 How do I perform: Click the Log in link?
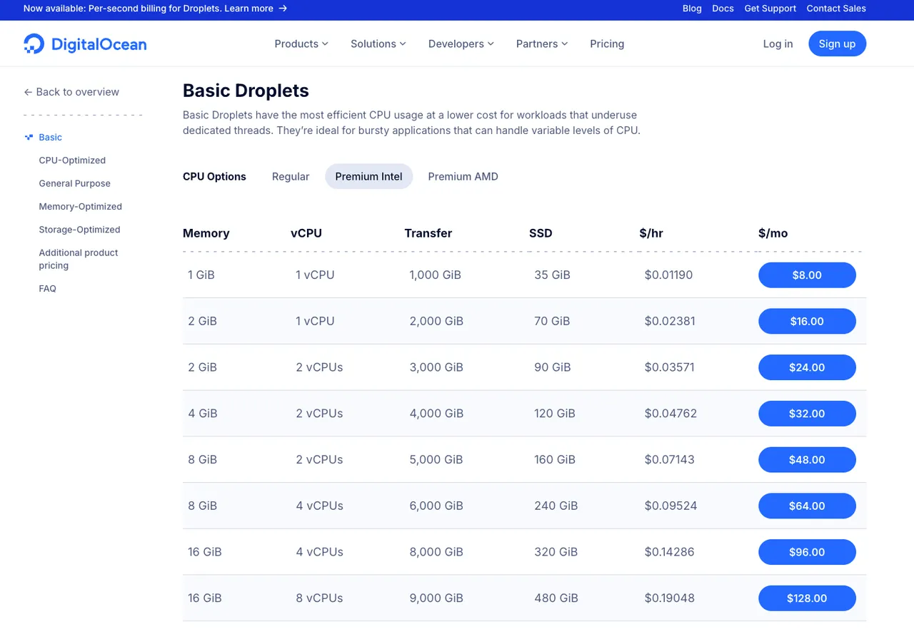(x=778, y=44)
